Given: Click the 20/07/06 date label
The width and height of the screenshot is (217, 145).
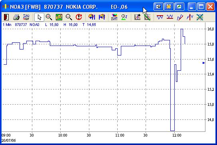Looking at the screenshot, I should [9, 141].
